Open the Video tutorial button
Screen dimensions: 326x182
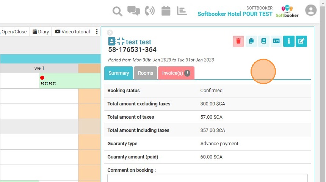point(72,31)
